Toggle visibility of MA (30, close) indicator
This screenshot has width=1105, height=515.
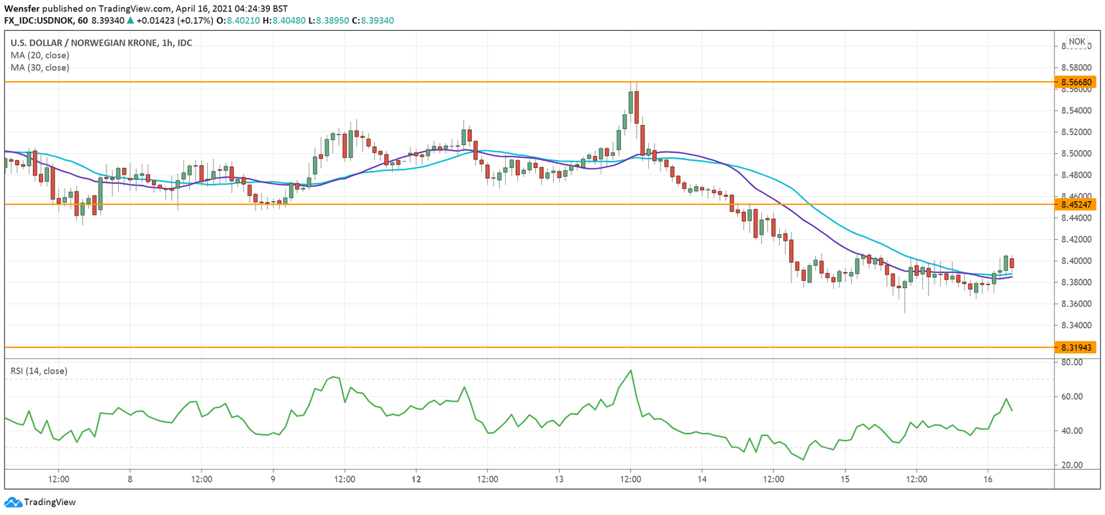[38, 68]
